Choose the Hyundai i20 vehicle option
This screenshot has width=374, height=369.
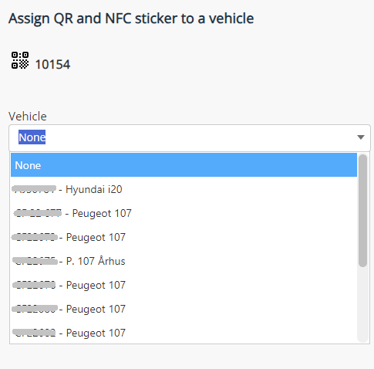click(184, 189)
